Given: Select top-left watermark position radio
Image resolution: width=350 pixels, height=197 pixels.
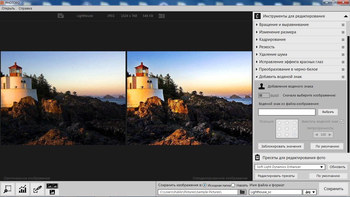Looking at the screenshot, I should (279, 123).
